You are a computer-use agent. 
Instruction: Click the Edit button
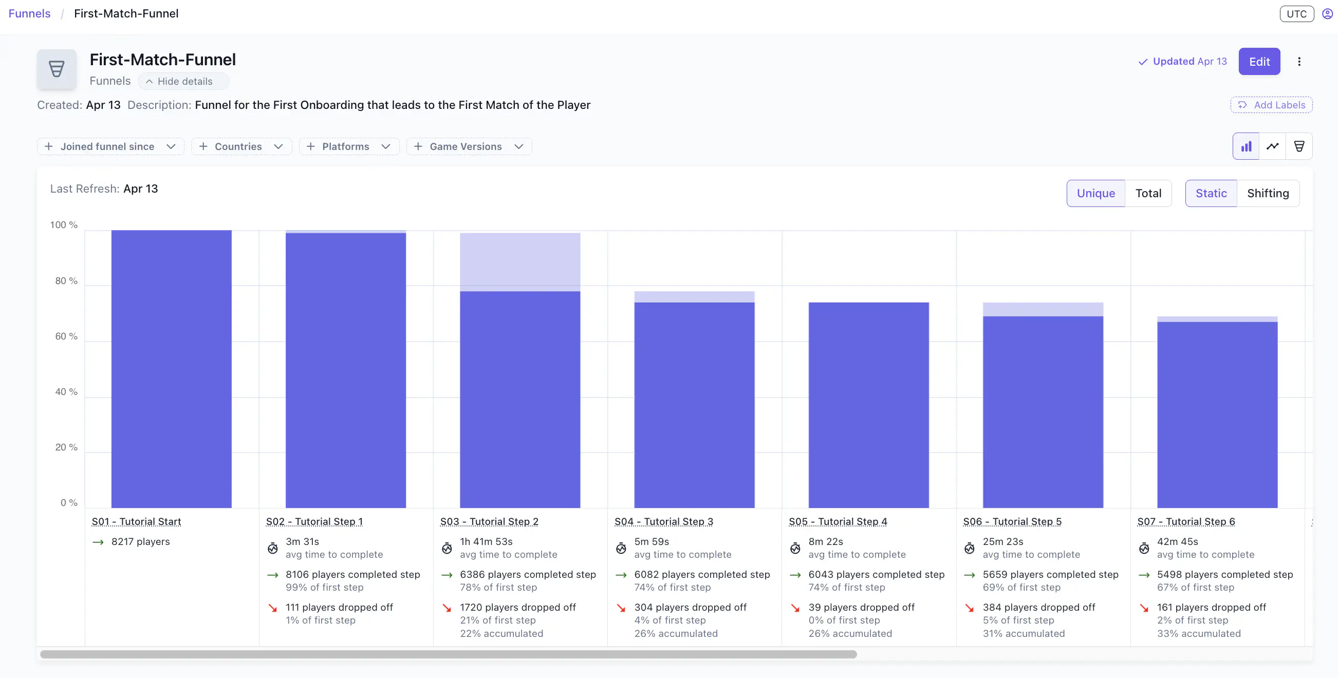(1259, 61)
